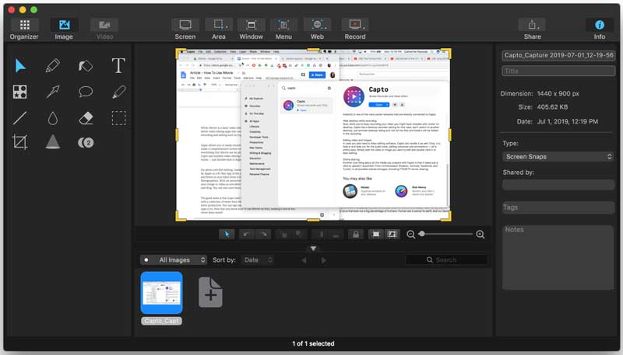The height and width of the screenshot is (355, 623).
Task: Edit the capture file name field
Action: (558, 55)
